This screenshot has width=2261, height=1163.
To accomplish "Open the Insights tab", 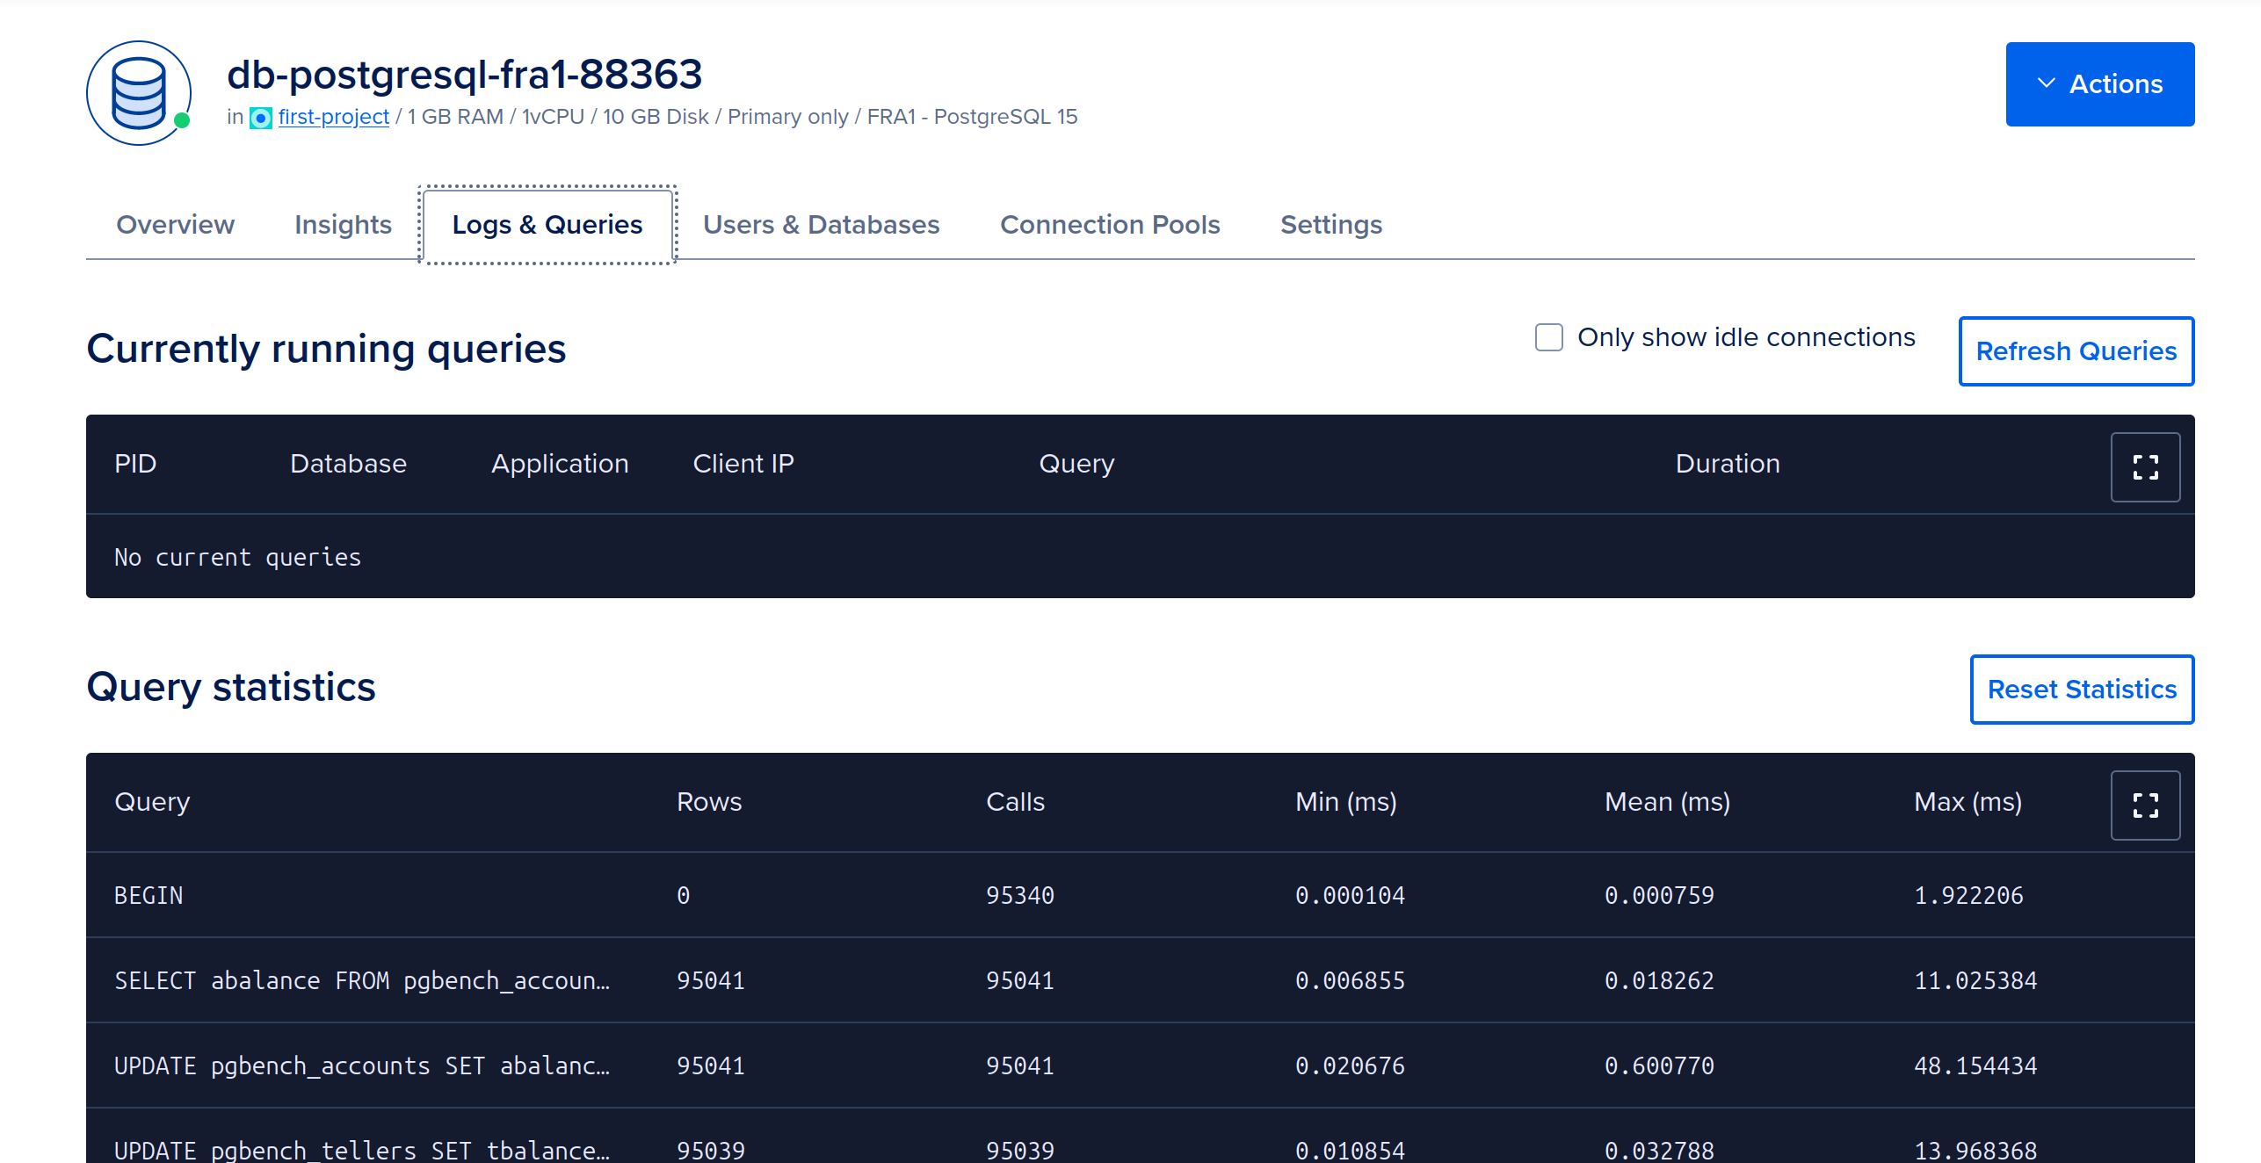I will click(x=343, y=224).
